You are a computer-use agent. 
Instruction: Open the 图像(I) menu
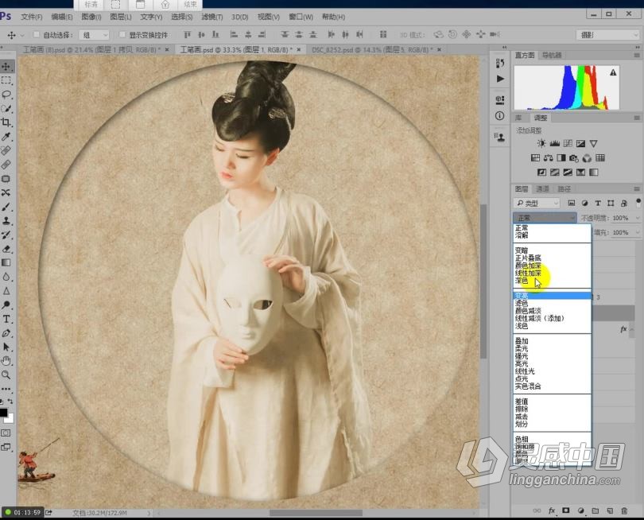[x=91, y=17]
